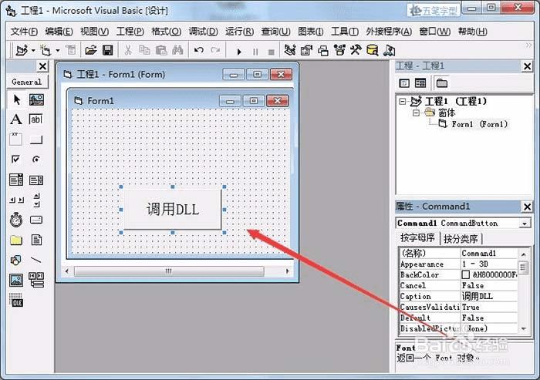Open the Command1 object combo box

524,224
